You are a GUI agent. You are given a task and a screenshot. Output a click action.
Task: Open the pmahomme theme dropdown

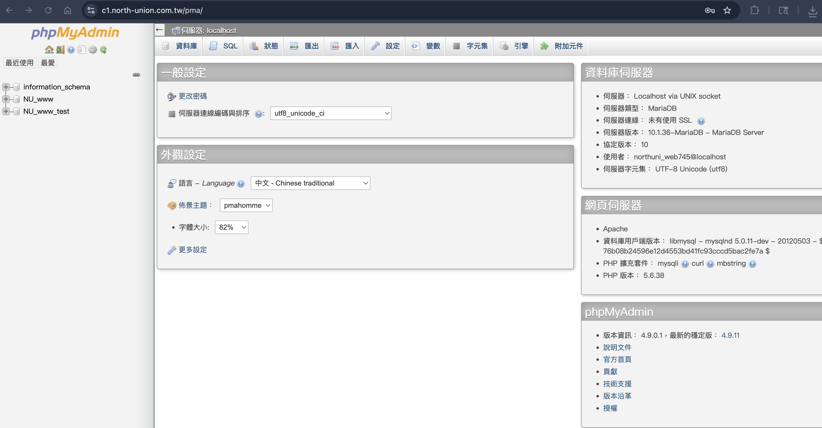click(x=246, y=205)
